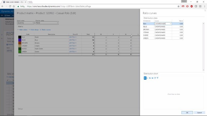This screenshot has height=116, width=207.
Task: Switch to the line chart icon
Action: (x=147, y=78)
